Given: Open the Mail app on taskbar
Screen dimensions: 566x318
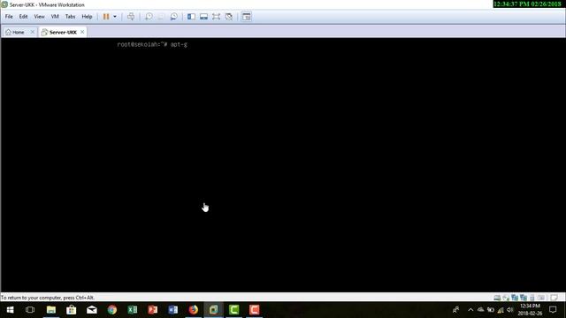Looking at the screenshot, I should (92, 310).
